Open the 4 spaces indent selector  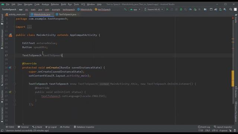[x=223, y=131]
